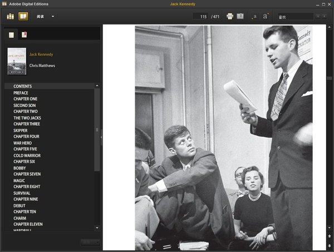
Task: Open CHAPTER TWO entry
Action: tap(26, 111)
